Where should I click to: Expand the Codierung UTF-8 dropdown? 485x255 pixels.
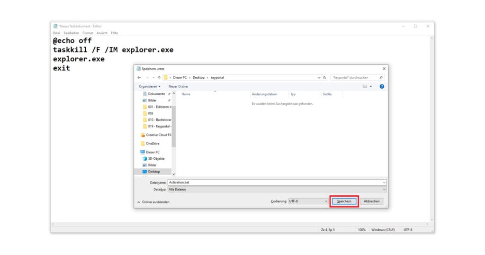point(308,201)
